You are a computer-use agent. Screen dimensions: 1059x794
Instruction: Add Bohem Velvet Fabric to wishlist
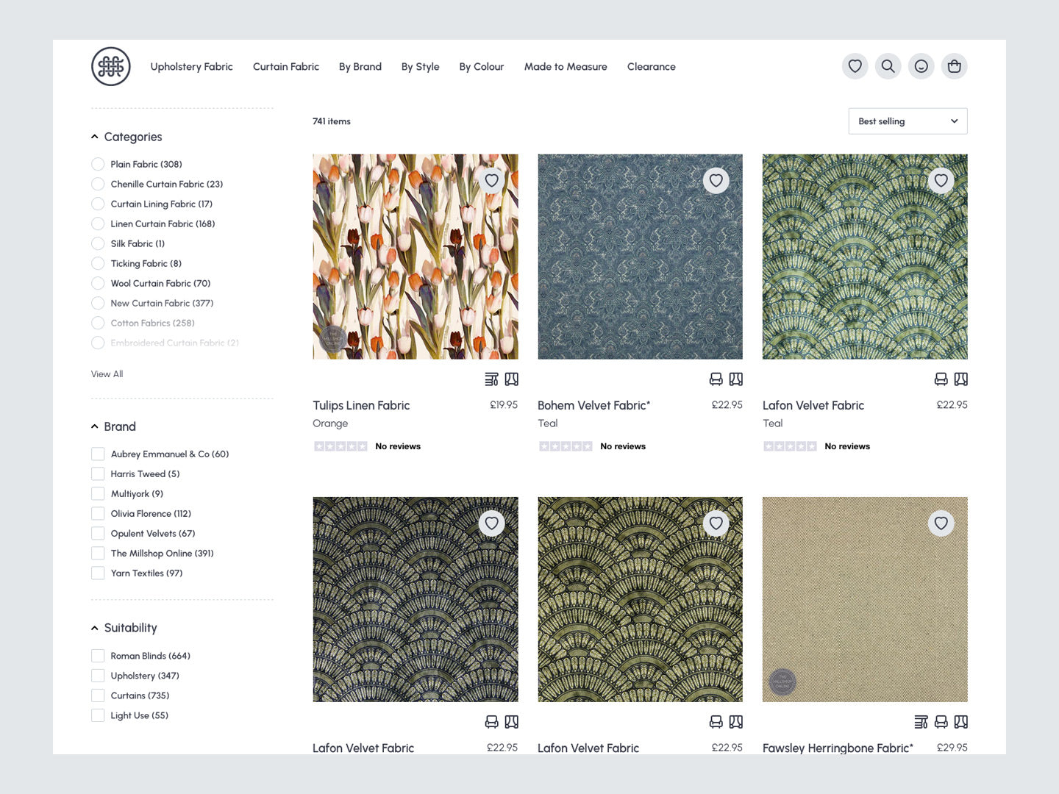click(716, 181)
